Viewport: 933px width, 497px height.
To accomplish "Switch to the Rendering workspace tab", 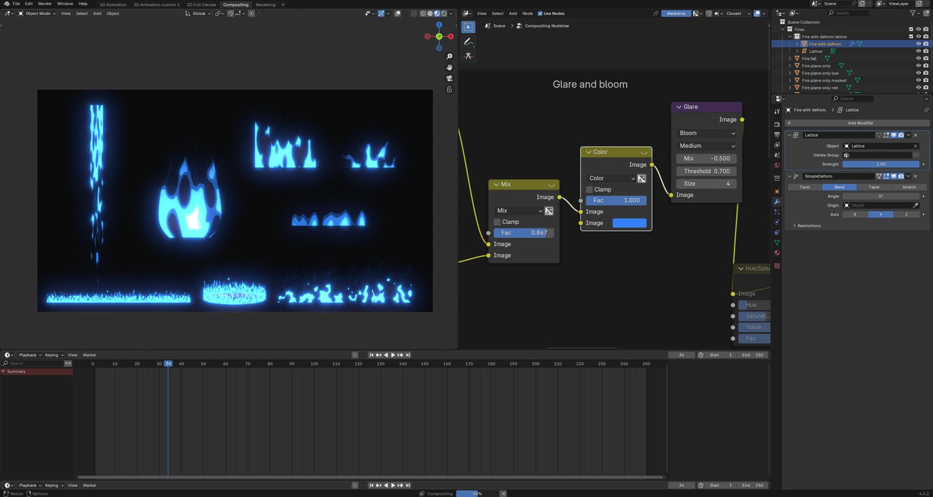I will 265,4.
